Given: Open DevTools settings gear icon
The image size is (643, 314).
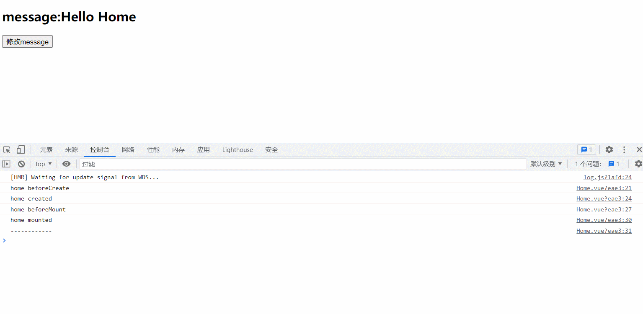Looking at the screenshot, I should tap(609, 150).
